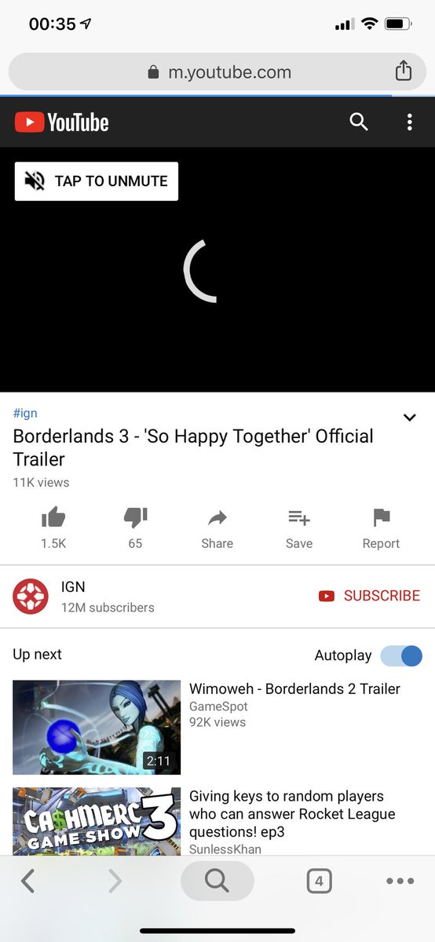Open the browser three-dot menu at bottom

400,882
